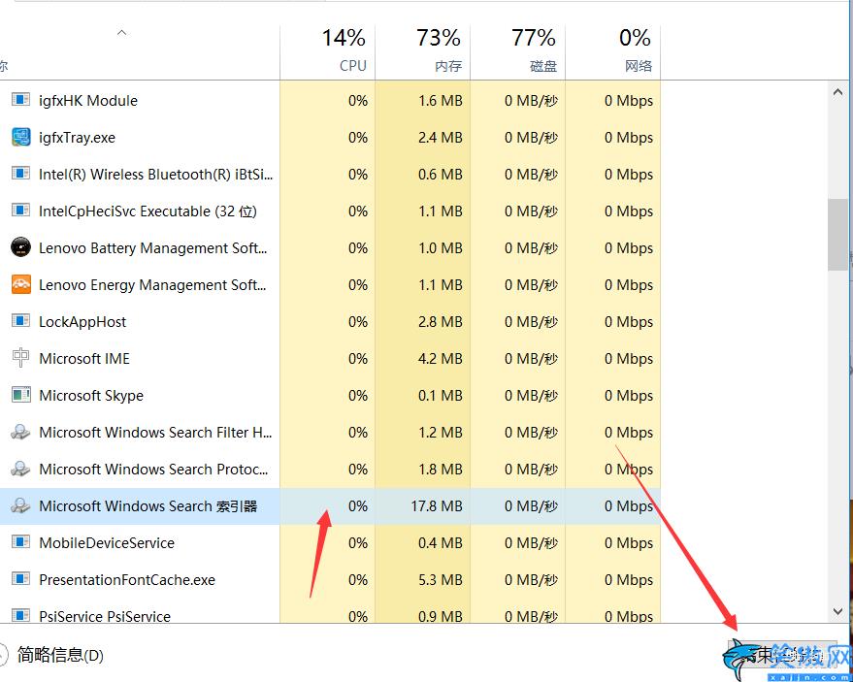
Task: Click the 2.4 MB memory value
Action: click(441, 138)
